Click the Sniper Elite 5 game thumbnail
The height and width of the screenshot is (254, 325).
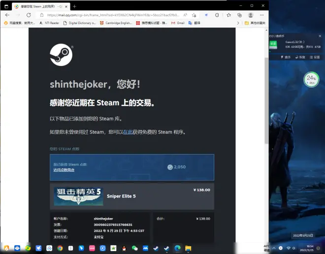click(78, 196)
